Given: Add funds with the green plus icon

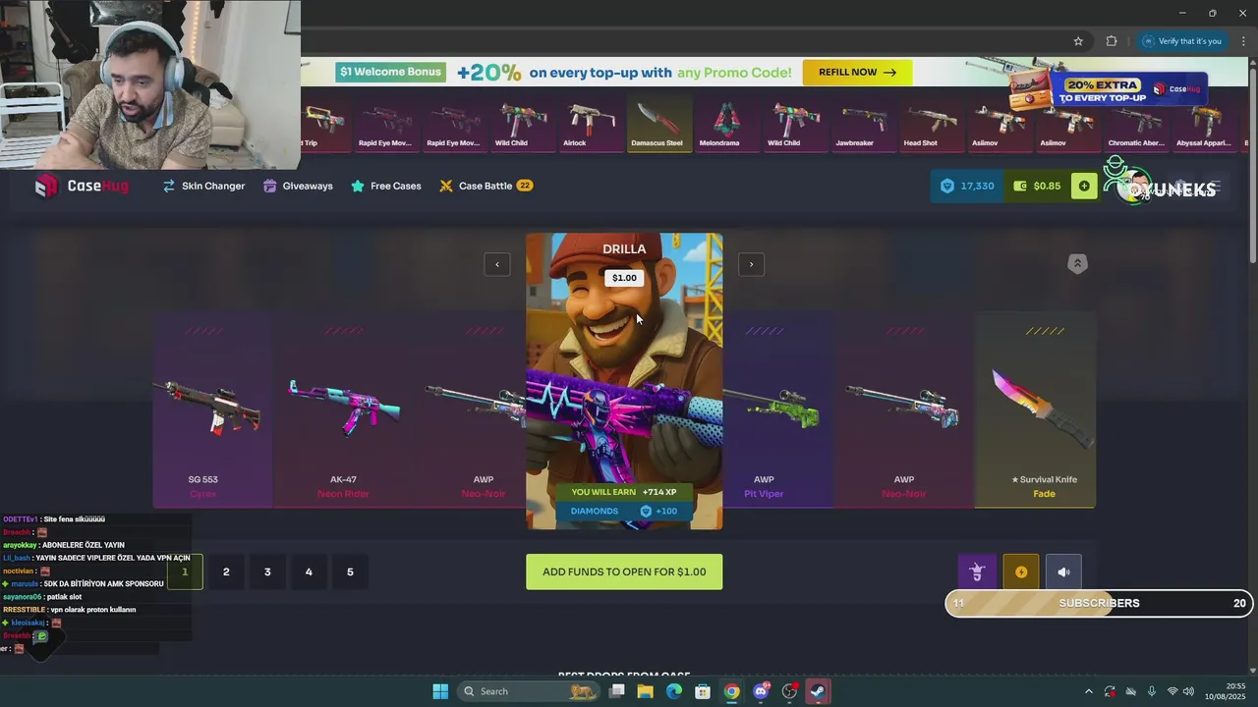Looking at the screenshot, I should pos(1084,186).
